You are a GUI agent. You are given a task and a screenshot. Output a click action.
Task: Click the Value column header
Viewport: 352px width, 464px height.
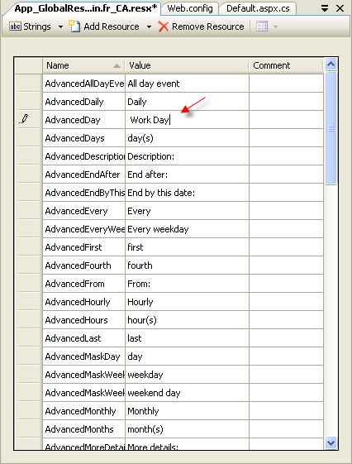pos(187,65)
